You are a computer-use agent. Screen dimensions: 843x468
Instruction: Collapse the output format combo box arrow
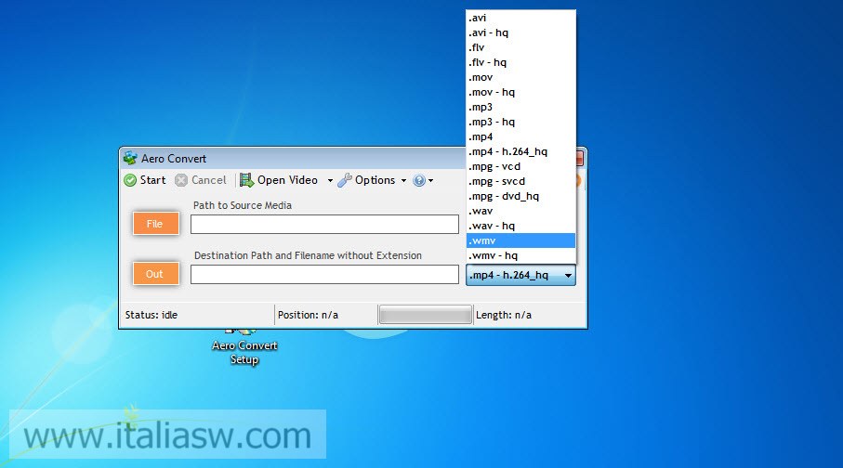pyautogui.click(x=568, y=275)
